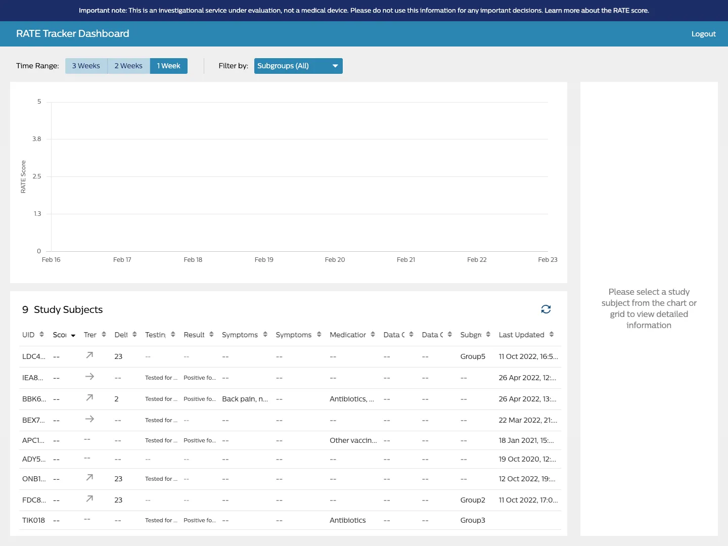728x546 pixels.
Task: Click trend arrow in FDC8 row
Action: [x=89, y=499]
